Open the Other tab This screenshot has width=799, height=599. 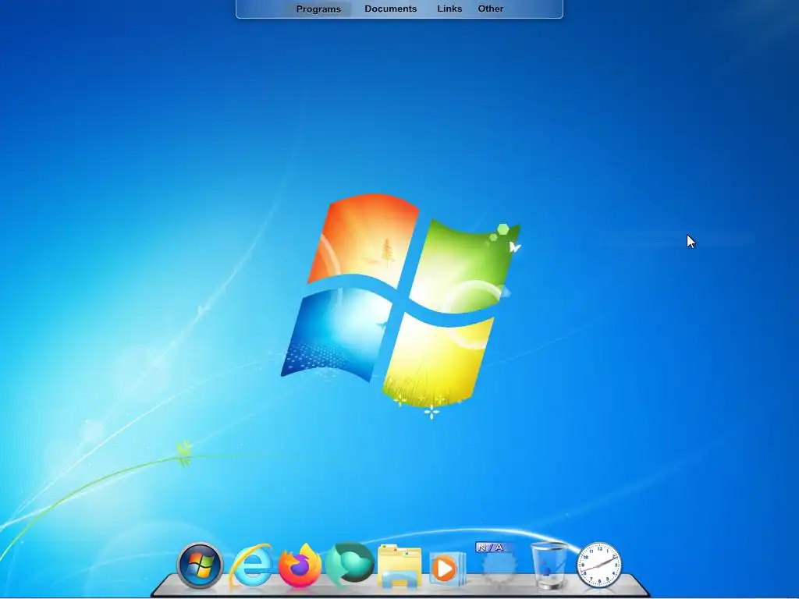[491, 9]
